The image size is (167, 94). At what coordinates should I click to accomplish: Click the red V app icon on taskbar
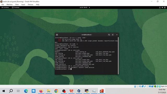[71, 91]
